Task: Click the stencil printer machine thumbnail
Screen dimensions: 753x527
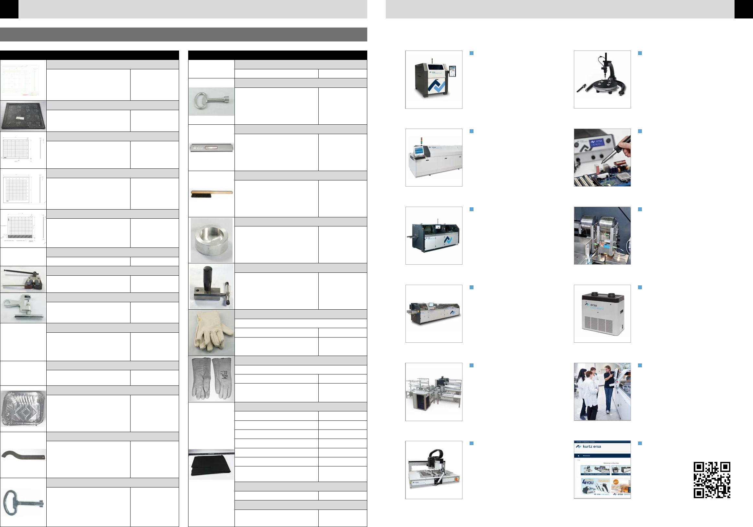Action: pyautogui.click(x=434, y=79)
